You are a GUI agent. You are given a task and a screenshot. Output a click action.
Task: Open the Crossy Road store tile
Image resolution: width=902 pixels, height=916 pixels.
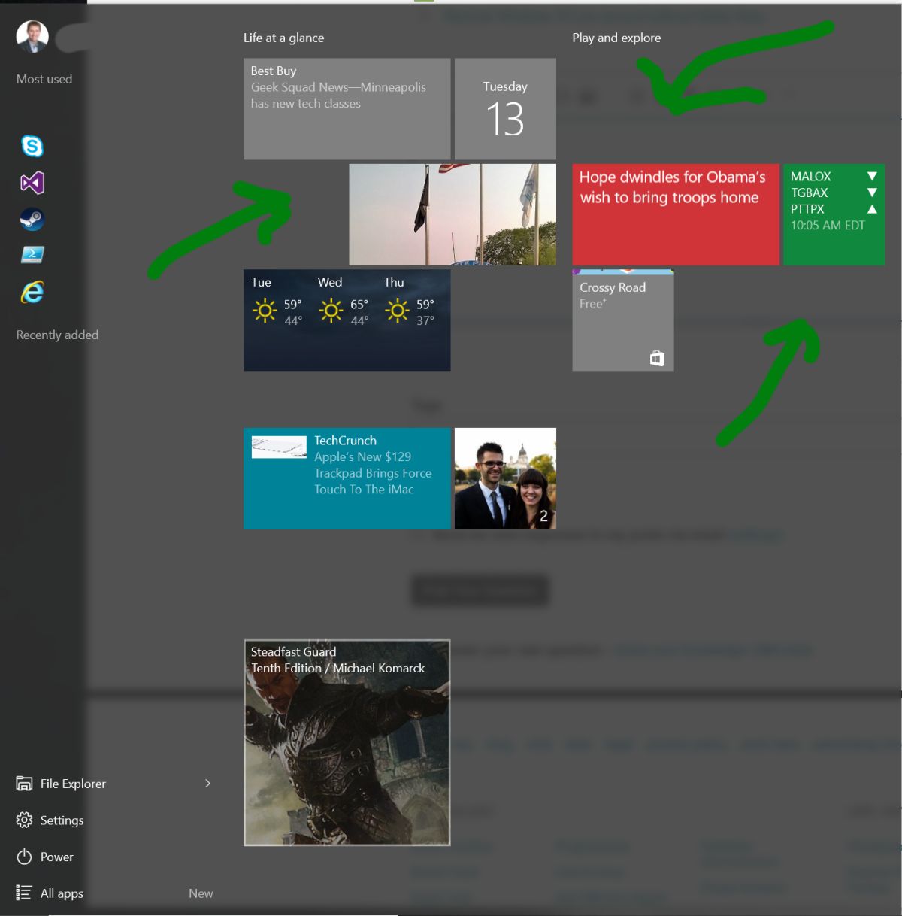pos(622,320)
